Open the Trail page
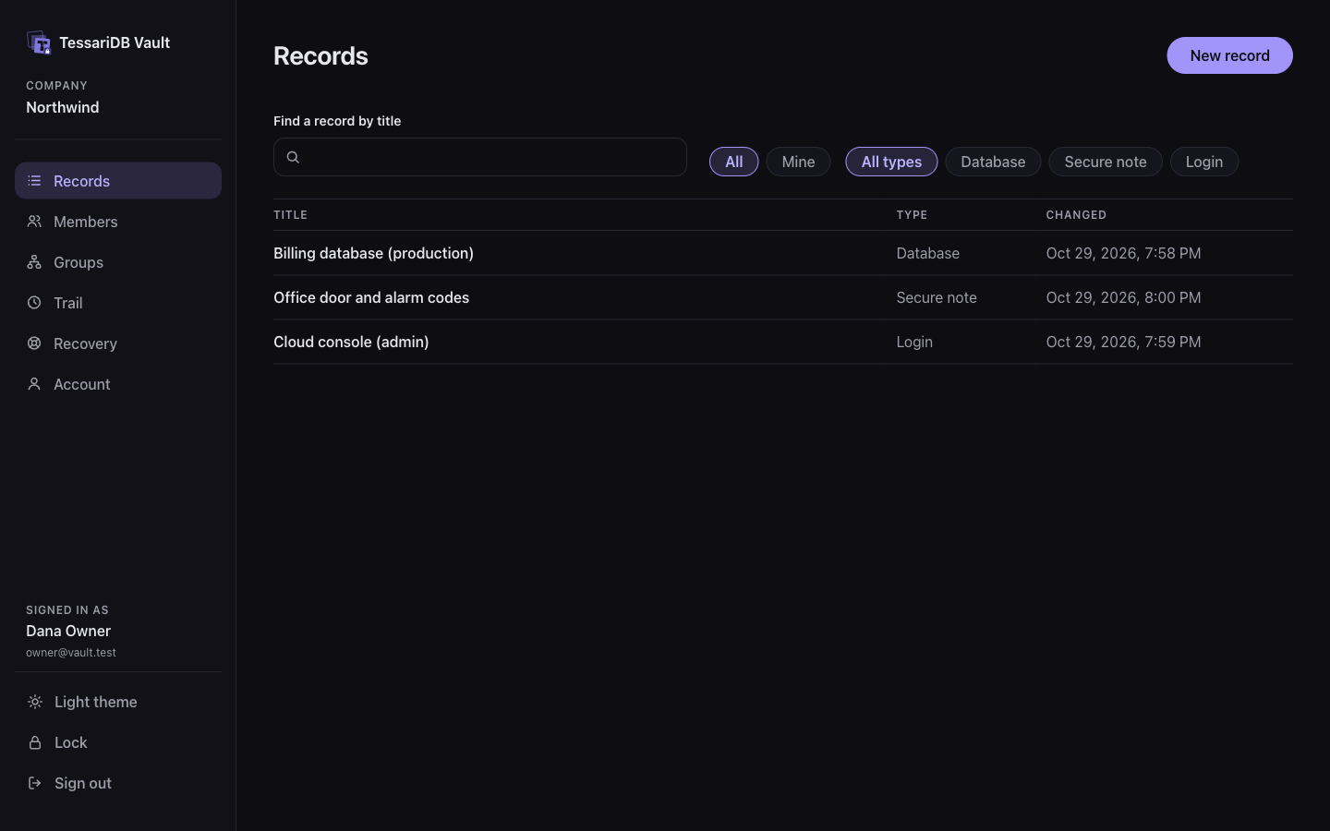The height and width of the screenshot is (831, 1330). coord(118,303)
